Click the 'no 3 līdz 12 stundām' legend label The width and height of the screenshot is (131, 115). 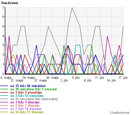point(27,96)
